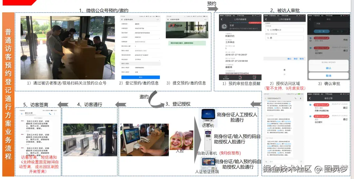
Task: Click the reception desk lobby photo
Action: click(x=68, y=48)
